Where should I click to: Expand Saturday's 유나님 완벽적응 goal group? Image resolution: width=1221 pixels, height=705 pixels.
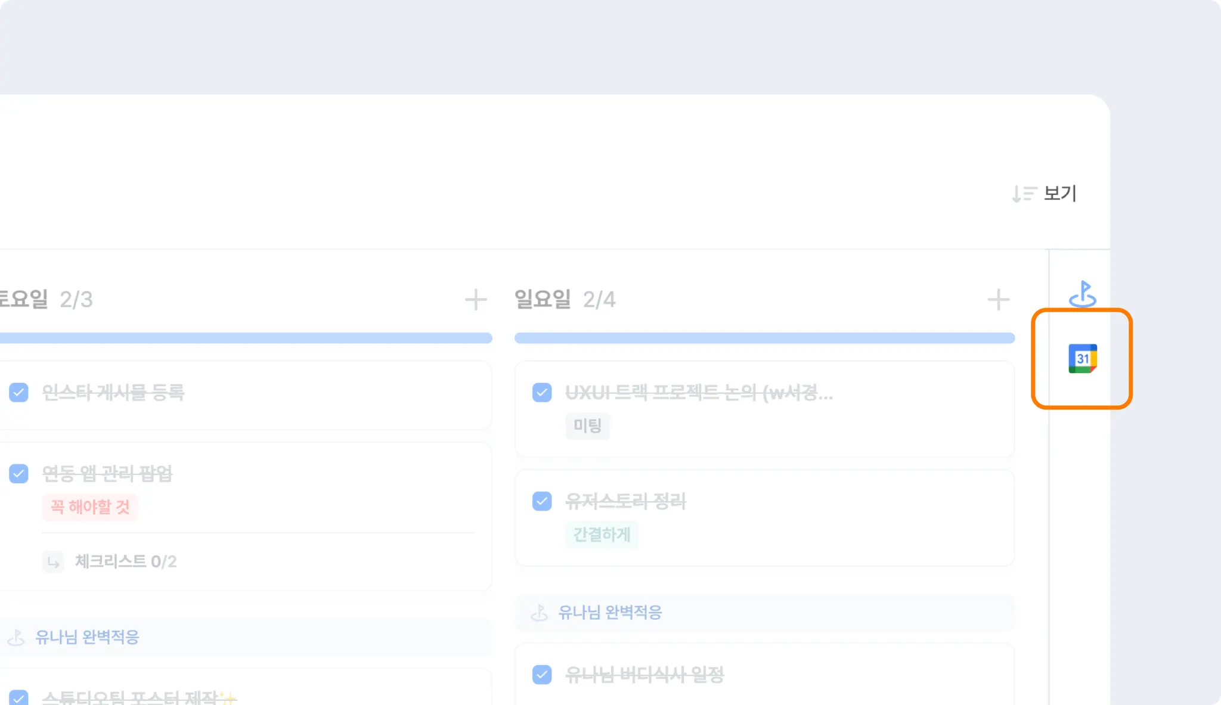coord(86,637)
